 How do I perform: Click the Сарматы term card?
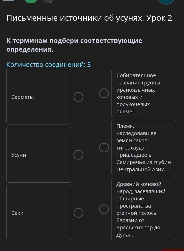tap(39, 97)
